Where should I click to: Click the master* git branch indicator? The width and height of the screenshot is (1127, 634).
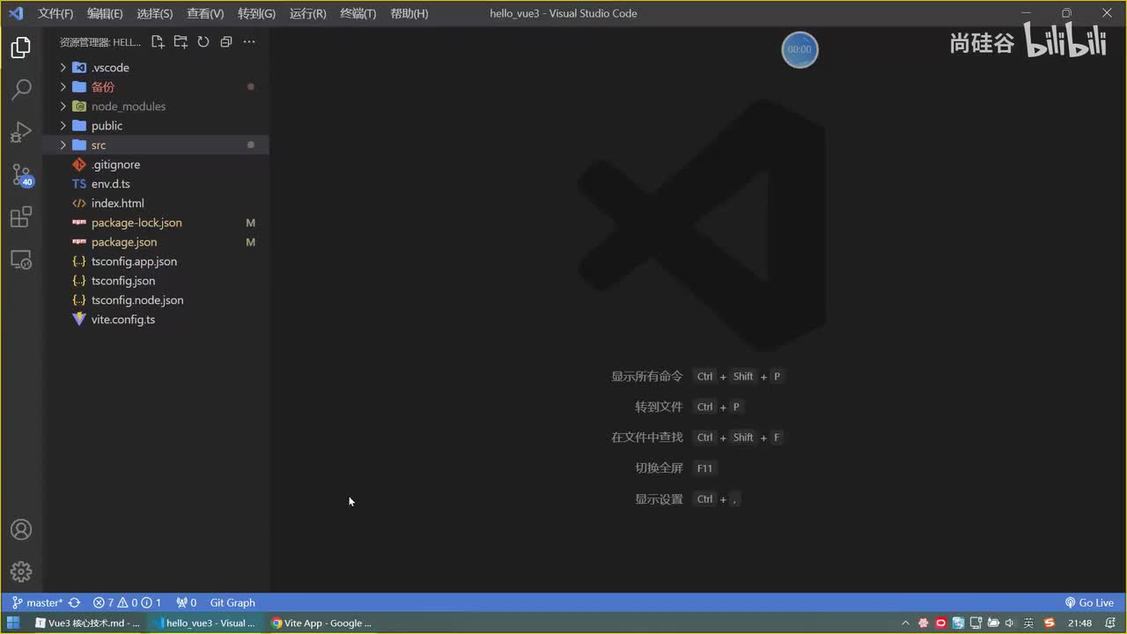(37, 602)
